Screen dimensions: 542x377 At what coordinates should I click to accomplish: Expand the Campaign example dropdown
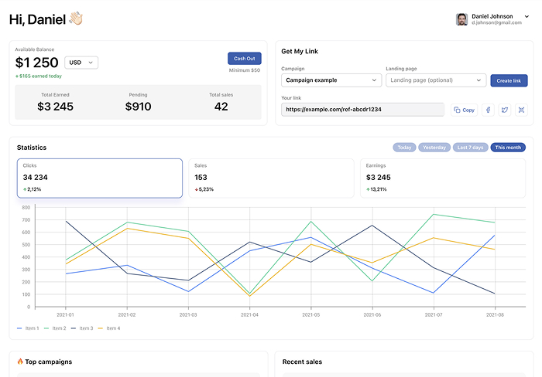(331, 80)
